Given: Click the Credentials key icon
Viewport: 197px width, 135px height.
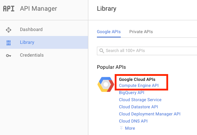Looking at the screenshot, I should click(9, 56).
